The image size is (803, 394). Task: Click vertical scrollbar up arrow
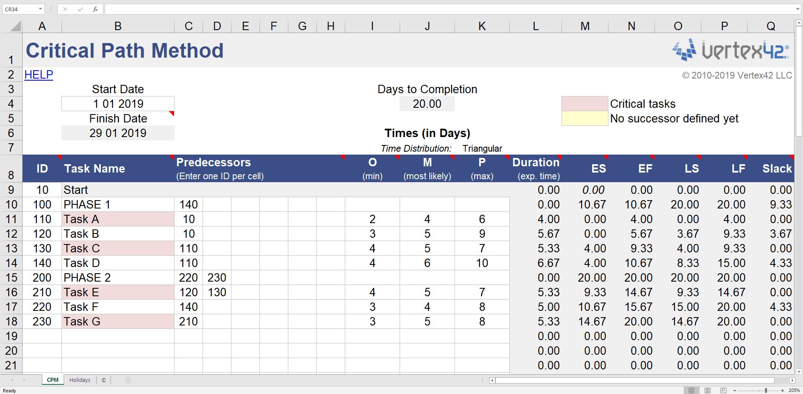coord(799,23)
